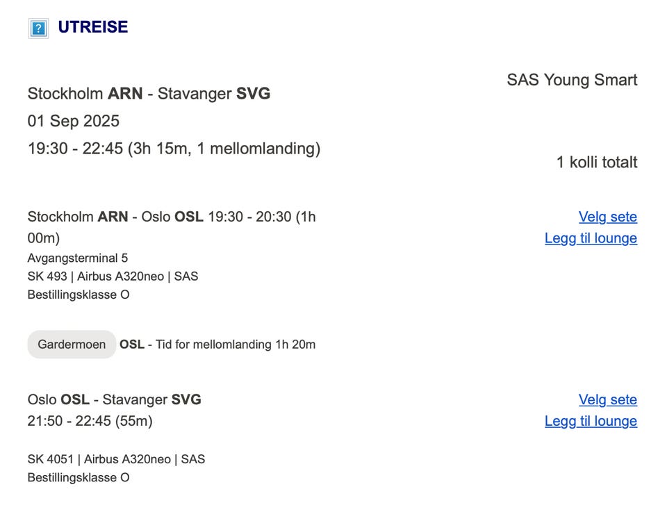Click the UTREISE section heading
The width and height of the screenshot is (667, 505).
tap(93, 28)
